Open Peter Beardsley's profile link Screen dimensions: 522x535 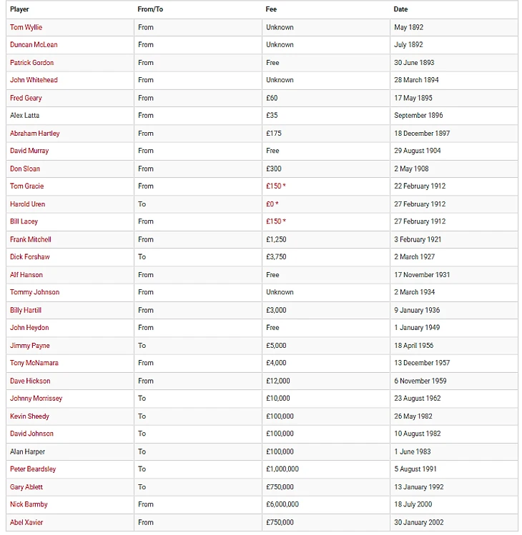[x=33, y=469]
